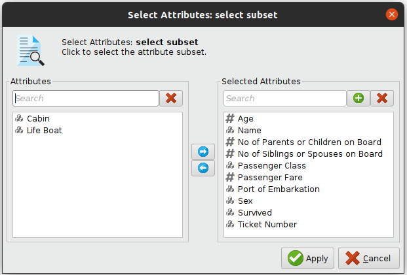Screen dimensions: 407x275
Task: Clear the Selected Attributes search field
Action: [381, 99]
